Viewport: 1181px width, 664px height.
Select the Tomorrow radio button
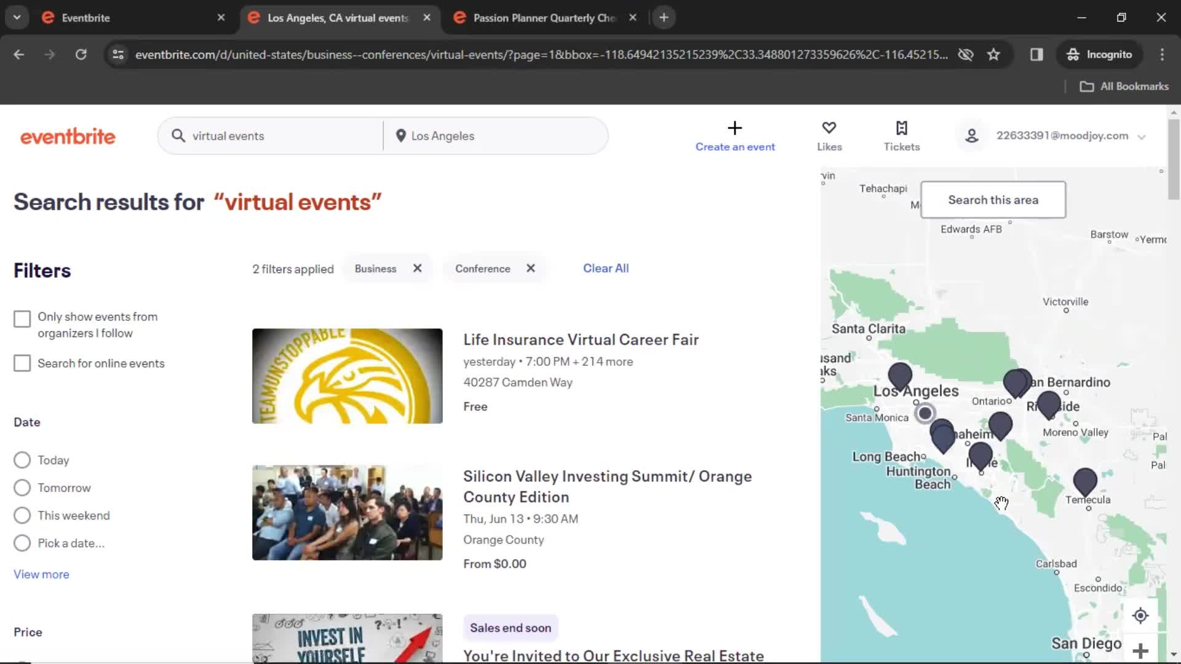click(22, 488)
